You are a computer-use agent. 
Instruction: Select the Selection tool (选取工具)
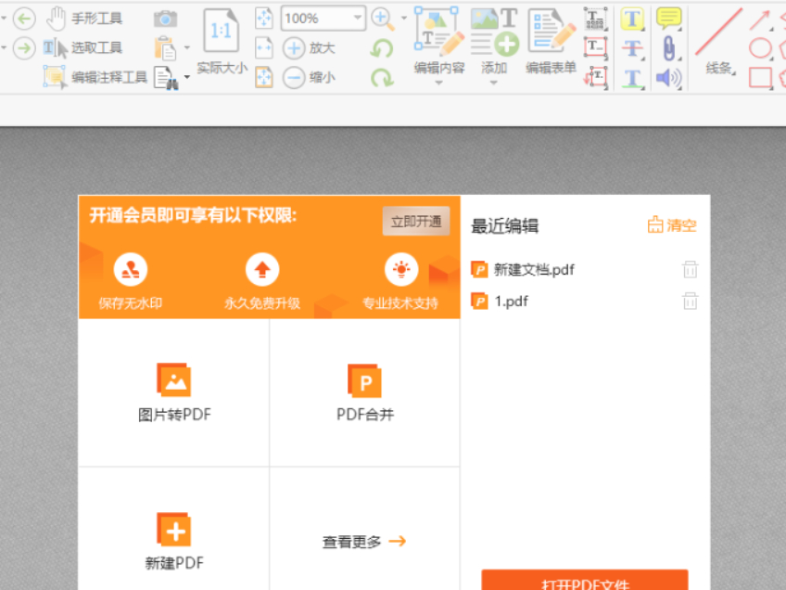[x=82, y=48]
